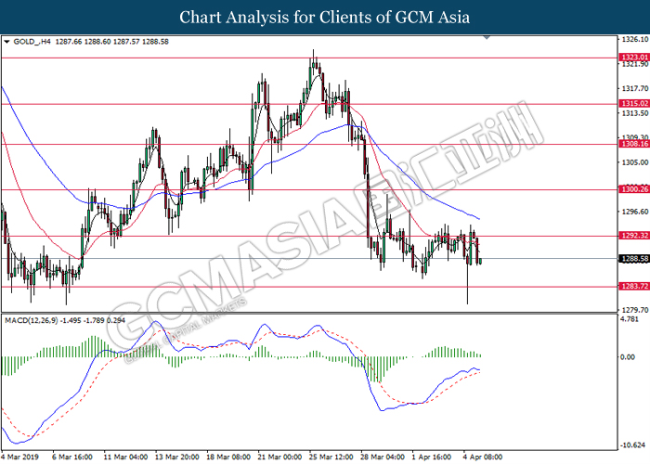This screenshot has height=464, width=650.
Task: Click the 4 Apr 08:00 time label
Action: (483, 457)
